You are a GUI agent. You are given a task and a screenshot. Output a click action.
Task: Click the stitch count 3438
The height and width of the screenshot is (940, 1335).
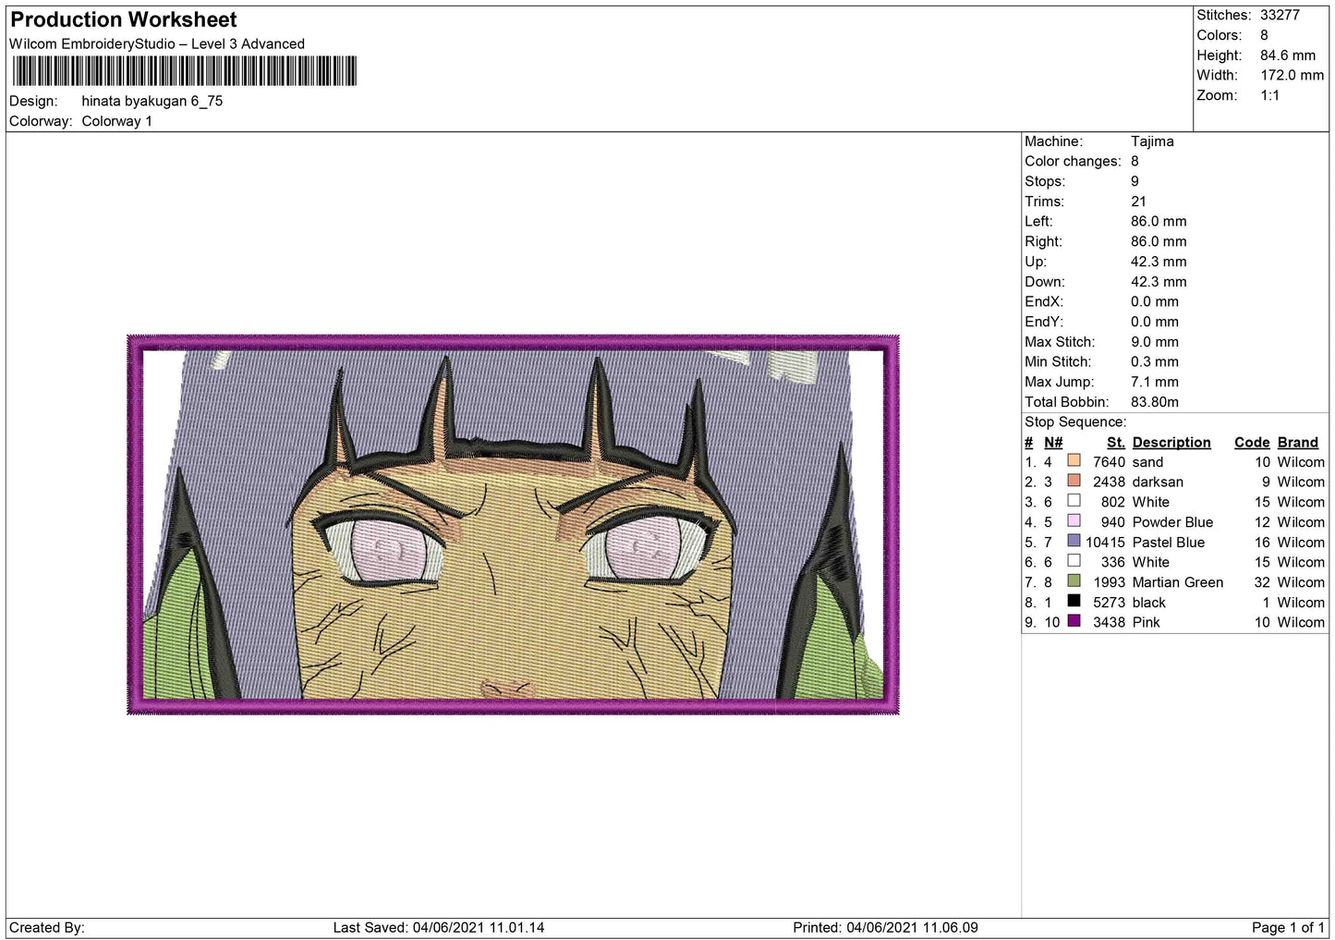click(x=1109, y=623)
